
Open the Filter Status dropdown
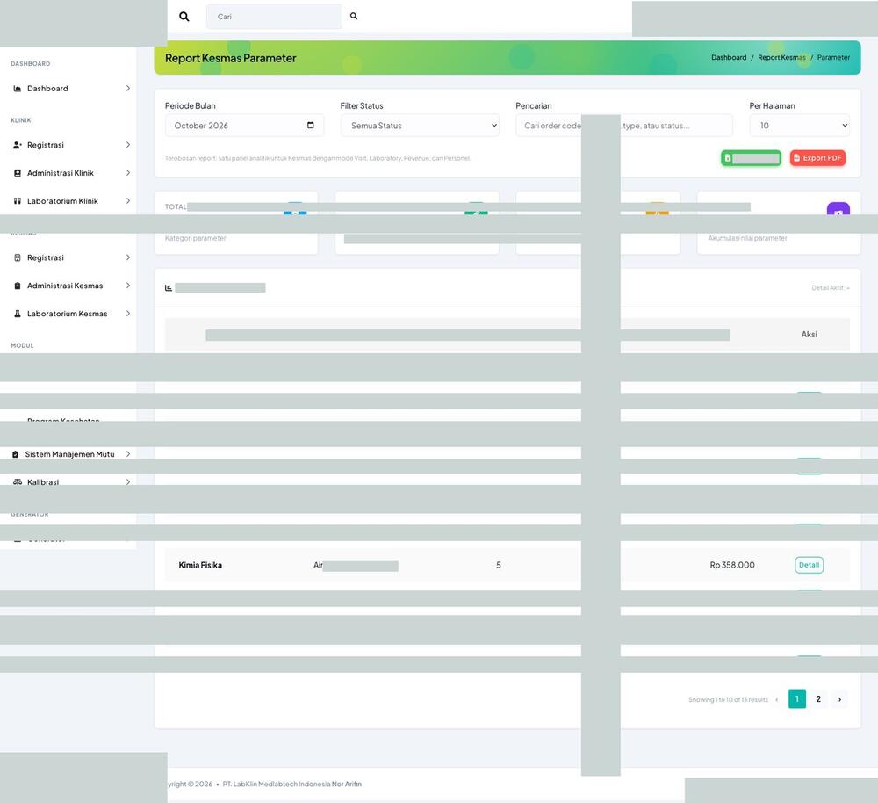coord(420,126)
